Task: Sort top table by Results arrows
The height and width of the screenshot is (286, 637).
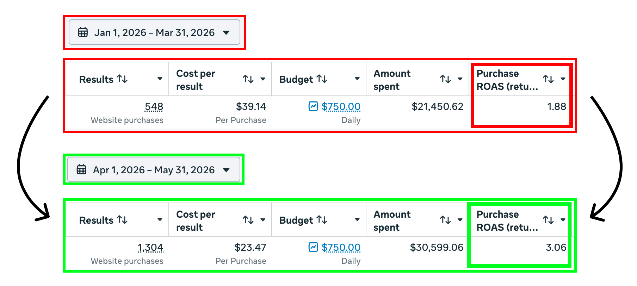Action: pyautogui.click(x=122, y=79)
